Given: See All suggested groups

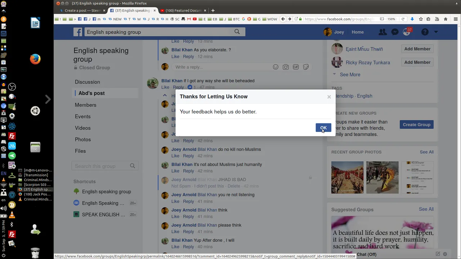Looking at the screenshot, I should pos(426,209).
